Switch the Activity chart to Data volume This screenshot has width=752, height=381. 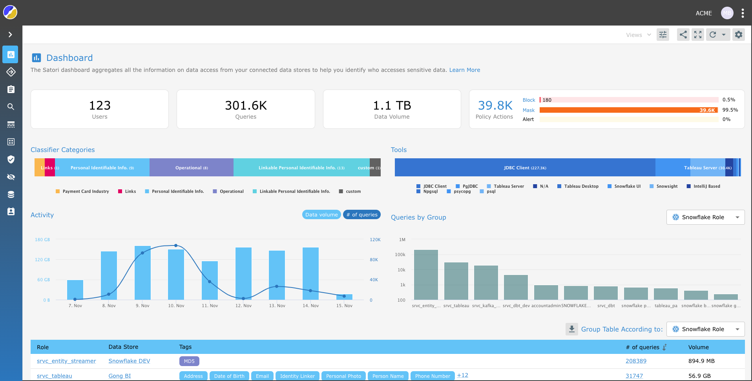(321, 214)
